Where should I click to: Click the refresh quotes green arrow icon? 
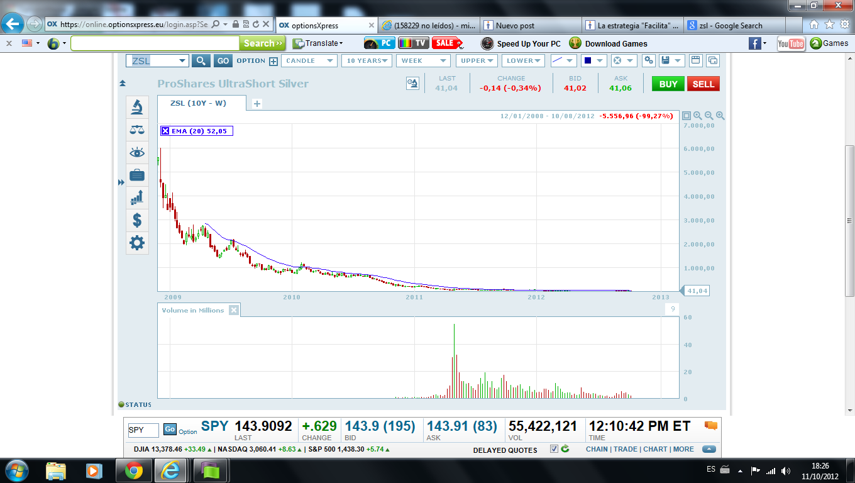565,449
